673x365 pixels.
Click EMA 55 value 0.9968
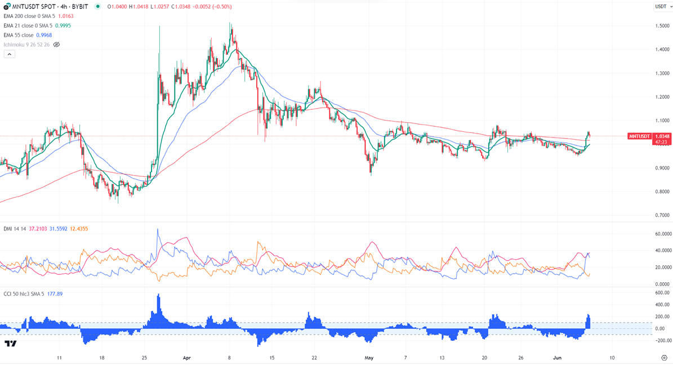point(44,35)
